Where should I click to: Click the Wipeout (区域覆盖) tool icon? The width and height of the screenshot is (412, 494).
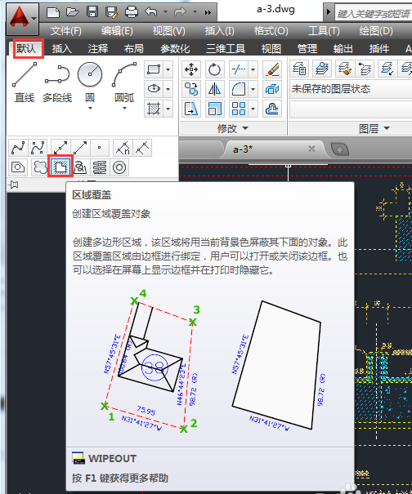pyautogui.click(x=60, y=167)
